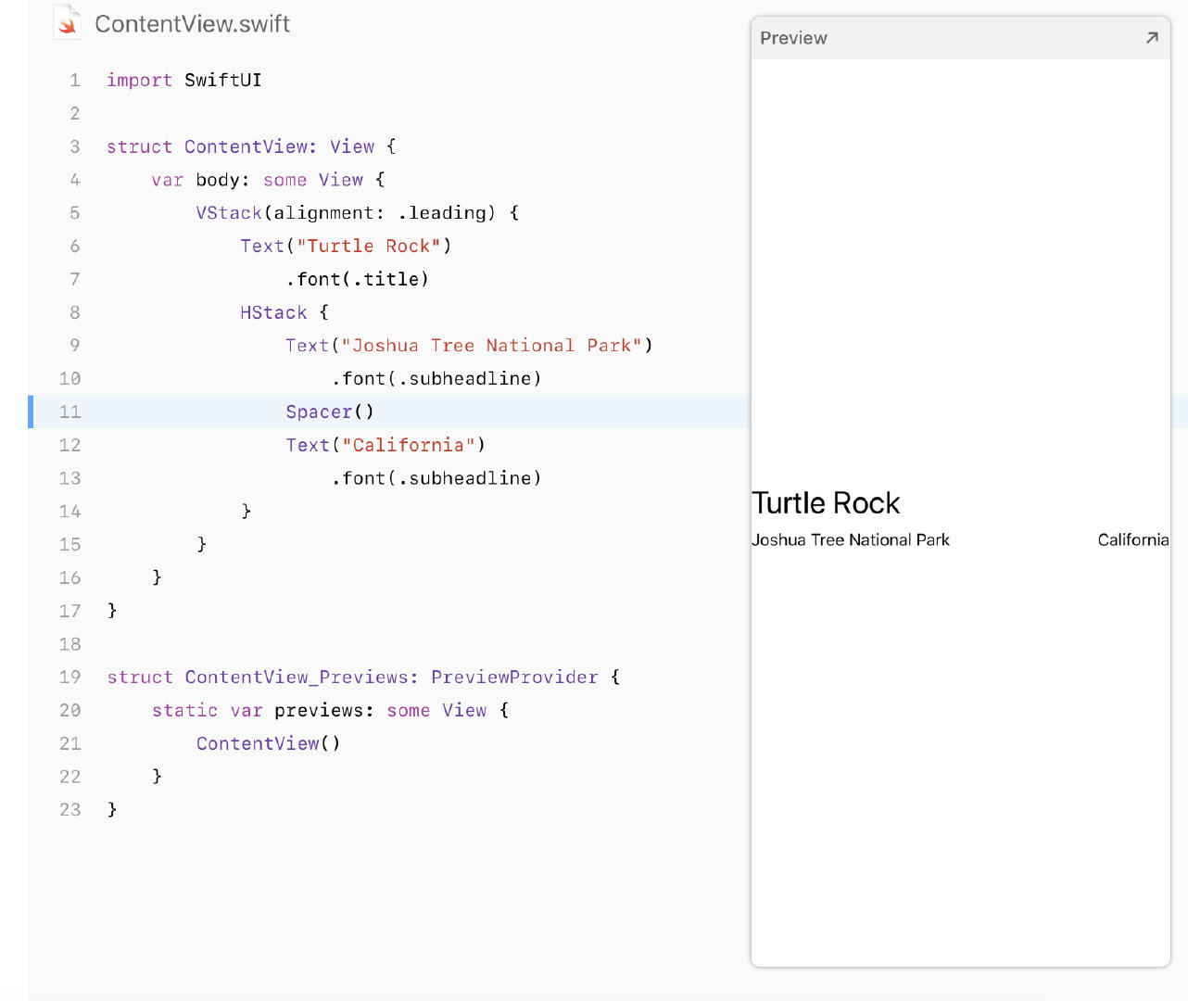Click "struct ContentView: View {" code line
This screenshot has width=1188, height=1001.
[251, 146]
